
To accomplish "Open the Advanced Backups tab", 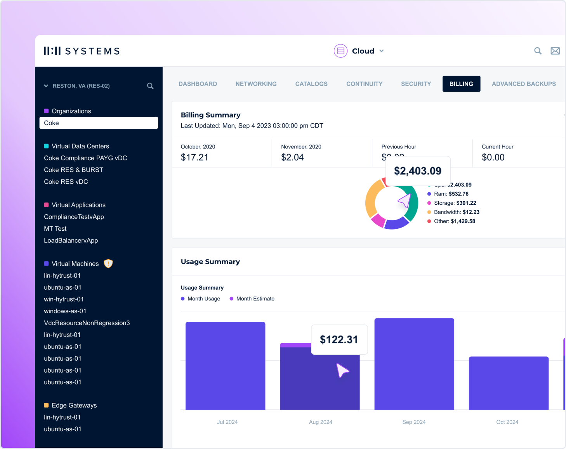I will pyautogui.click(x=523, y=84).
